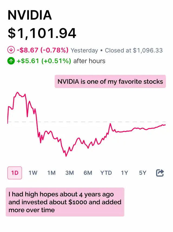Click the 'NVIDIA is one of my favorite stocks' caption
The image size is (173, 232).
pos(110,82)
